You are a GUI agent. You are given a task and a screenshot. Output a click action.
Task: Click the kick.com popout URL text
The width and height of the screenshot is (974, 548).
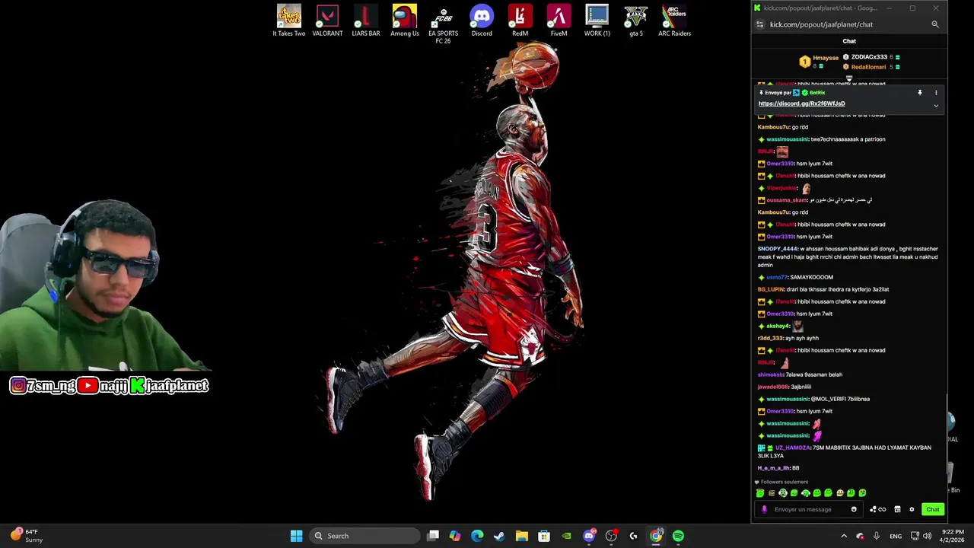[821, 24]
